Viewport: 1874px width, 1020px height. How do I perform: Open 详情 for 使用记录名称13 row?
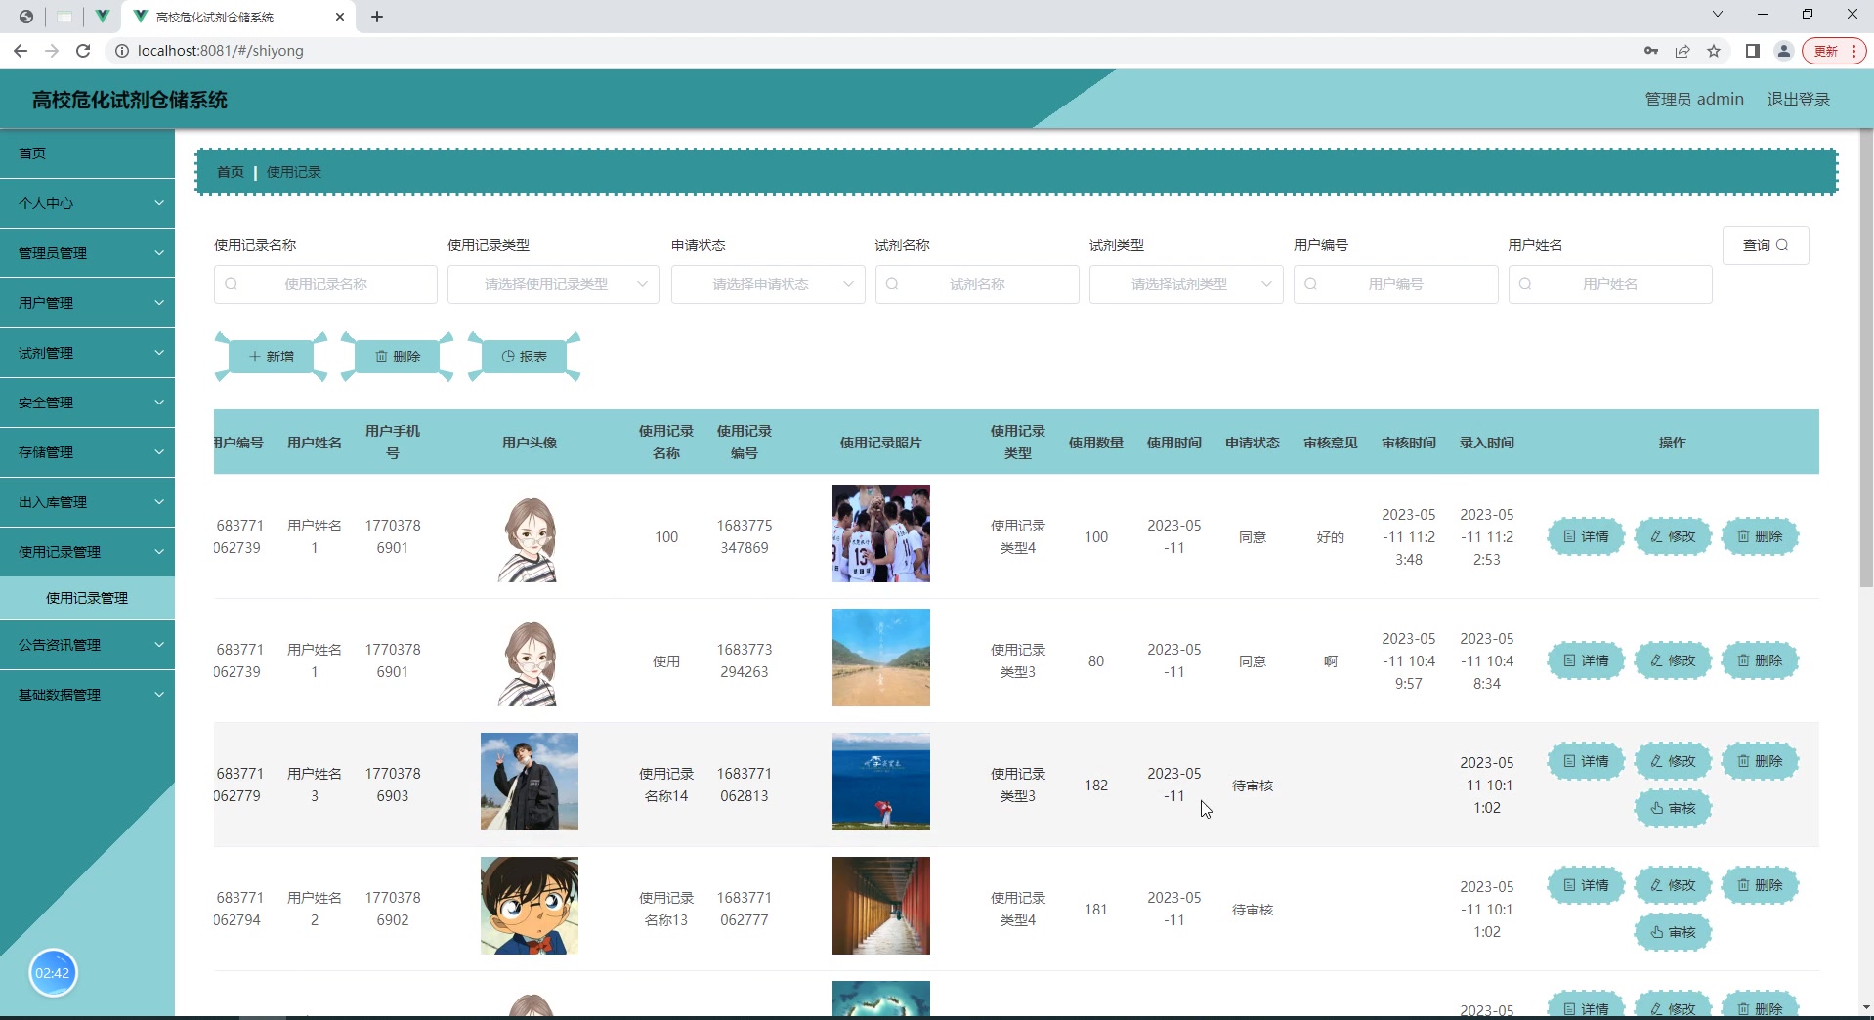(1586, 885)
